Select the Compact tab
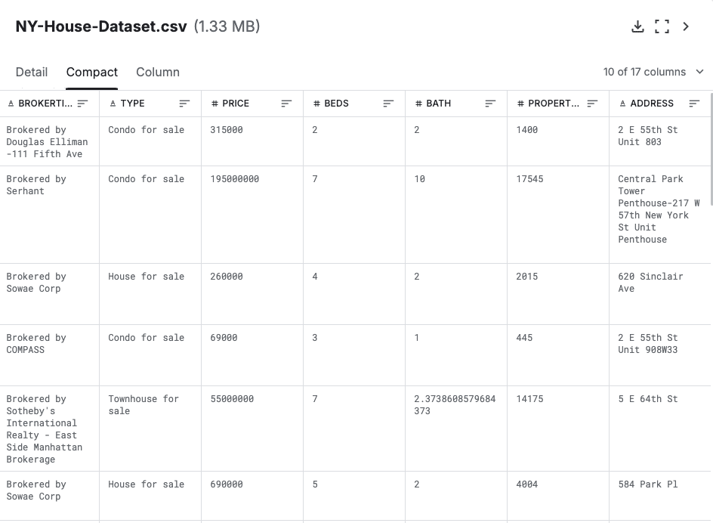Viewport: 713px width, 523px height. (92, 72)
